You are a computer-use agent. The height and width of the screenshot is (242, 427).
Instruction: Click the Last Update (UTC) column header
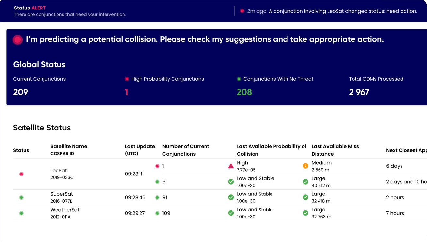(140, 150)
